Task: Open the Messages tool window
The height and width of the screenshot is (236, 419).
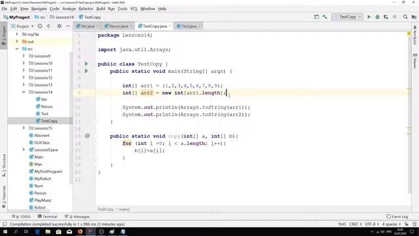Action: tap(77, 216)
